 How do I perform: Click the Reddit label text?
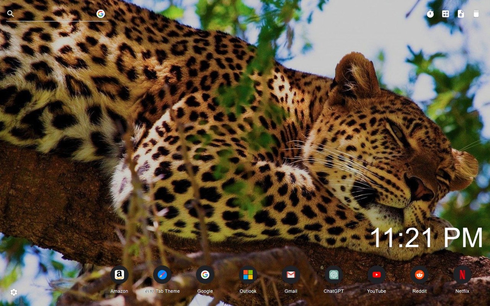[x=420, y=291]
